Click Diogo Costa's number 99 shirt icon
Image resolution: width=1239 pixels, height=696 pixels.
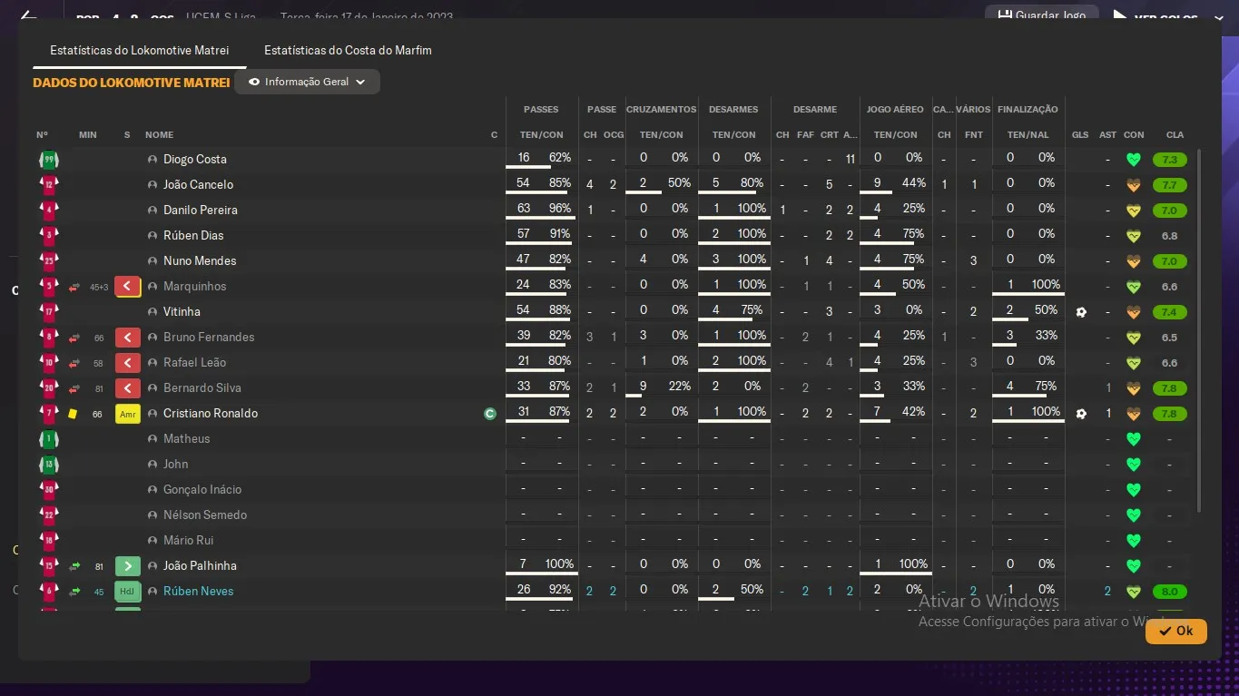[49, 160]
